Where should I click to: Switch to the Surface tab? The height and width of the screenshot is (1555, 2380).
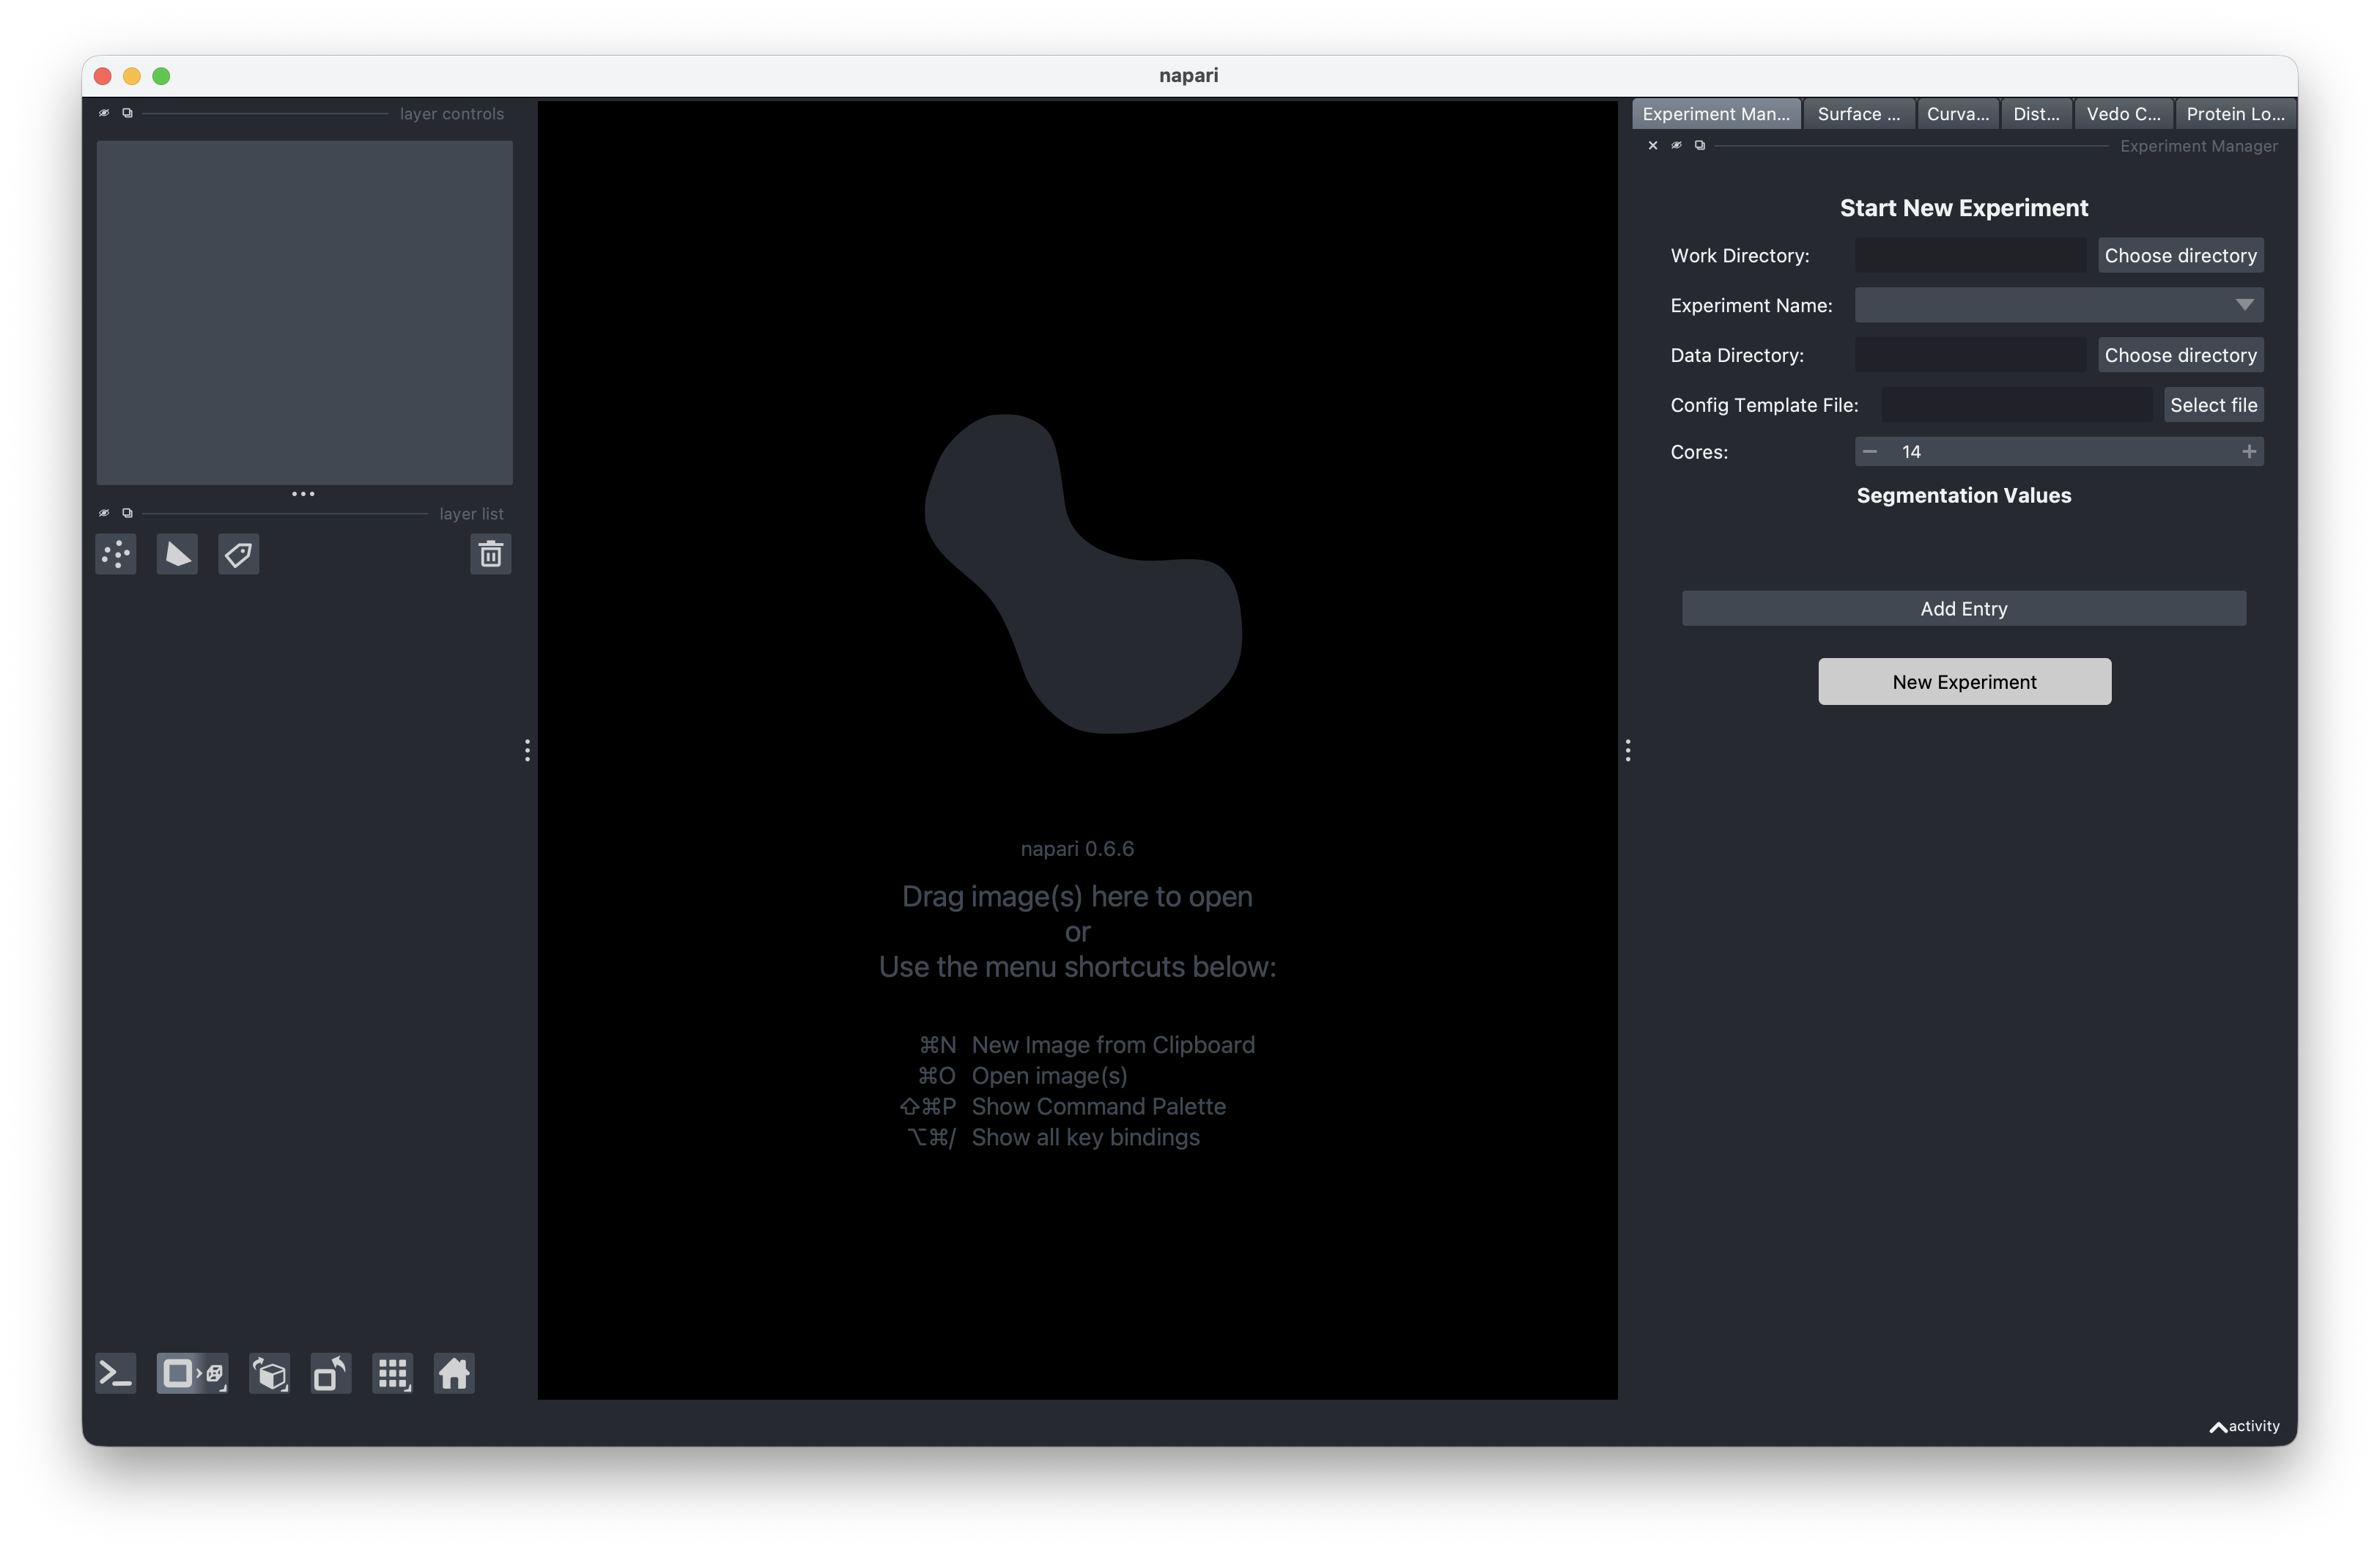pos(1859,114)
